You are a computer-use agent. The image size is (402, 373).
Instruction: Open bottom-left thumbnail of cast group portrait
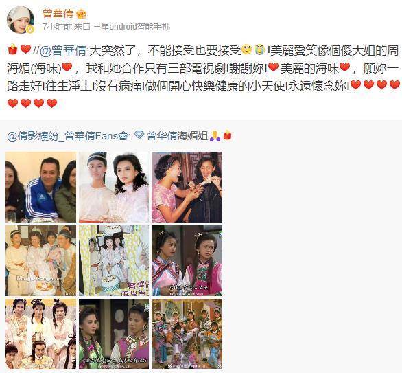tap(40, 334)
